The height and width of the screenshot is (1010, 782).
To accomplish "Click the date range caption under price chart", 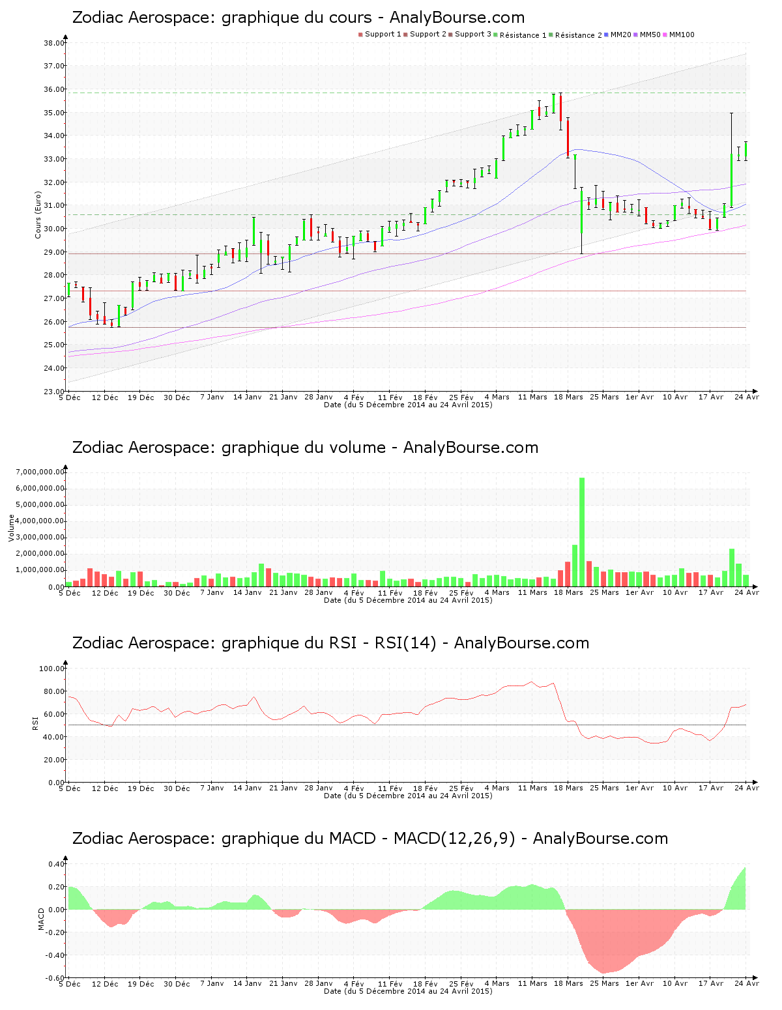I will pos(408,405).
